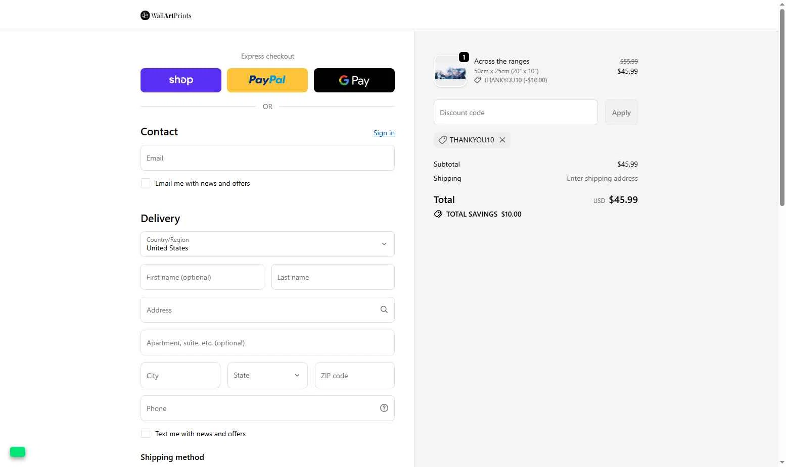Click the phone field help icon

tap(384, 408)
